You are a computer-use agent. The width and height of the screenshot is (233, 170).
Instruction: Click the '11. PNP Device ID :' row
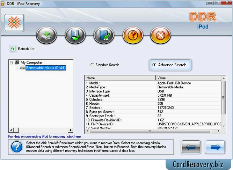(x=153, y=124)
